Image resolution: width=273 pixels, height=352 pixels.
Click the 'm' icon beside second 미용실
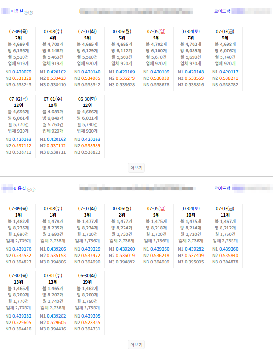click(29, 190)
